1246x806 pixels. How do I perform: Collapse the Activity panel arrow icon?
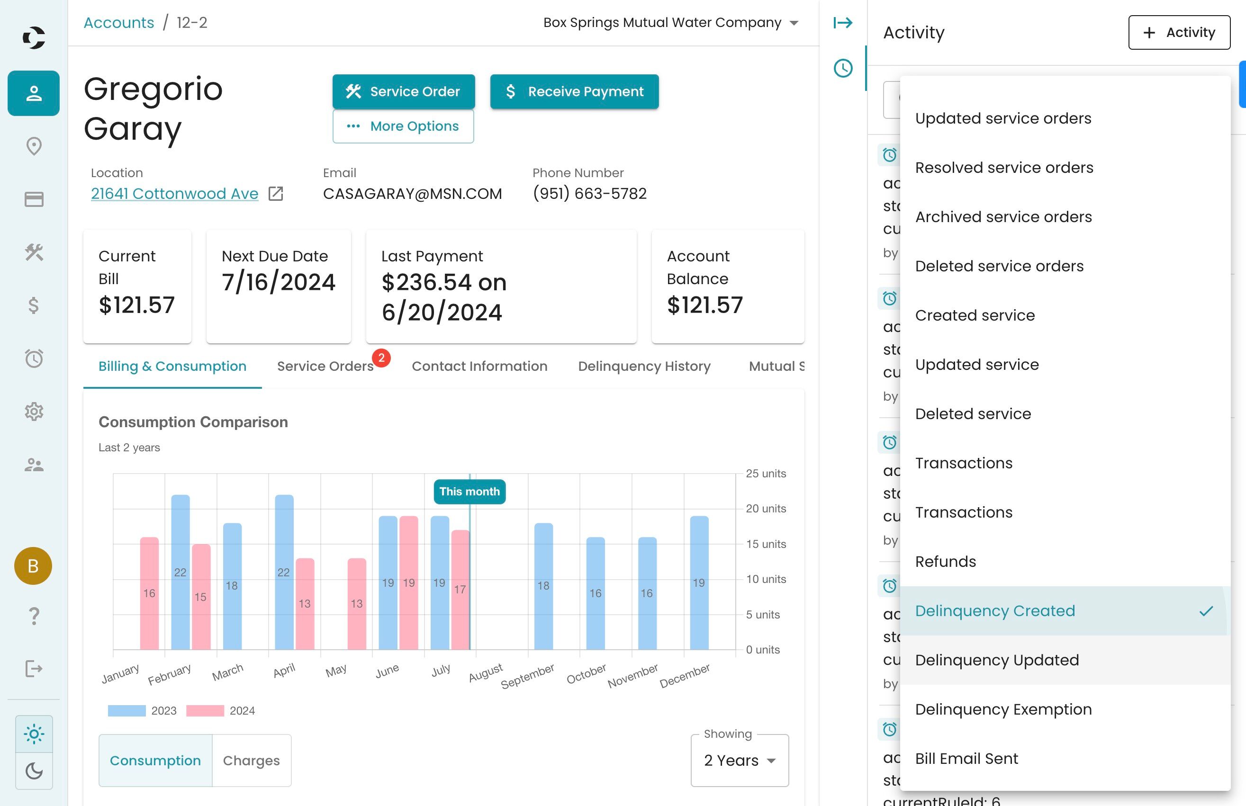click(842, 23)
